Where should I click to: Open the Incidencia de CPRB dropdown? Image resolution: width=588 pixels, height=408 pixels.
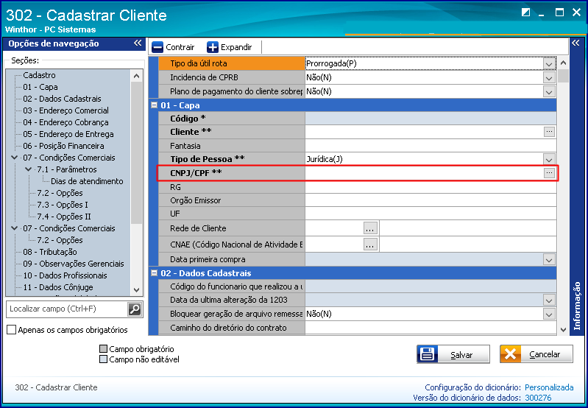549,77
